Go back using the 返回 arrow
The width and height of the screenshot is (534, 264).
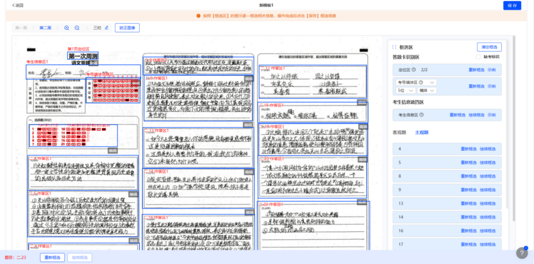18,5
